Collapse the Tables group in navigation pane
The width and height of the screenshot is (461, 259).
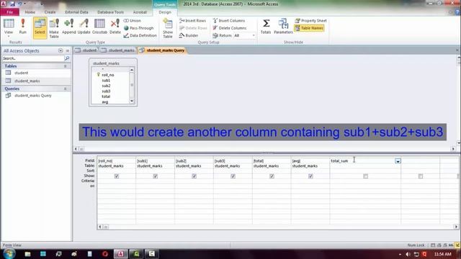(x=66, y=66)
